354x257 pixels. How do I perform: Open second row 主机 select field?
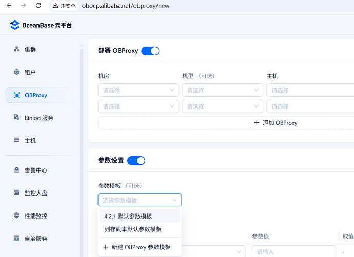[310, 106]
